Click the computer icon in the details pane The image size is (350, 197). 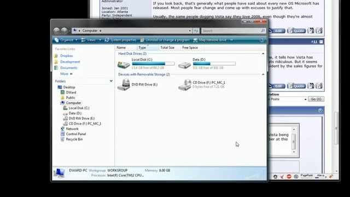(60, 173)
